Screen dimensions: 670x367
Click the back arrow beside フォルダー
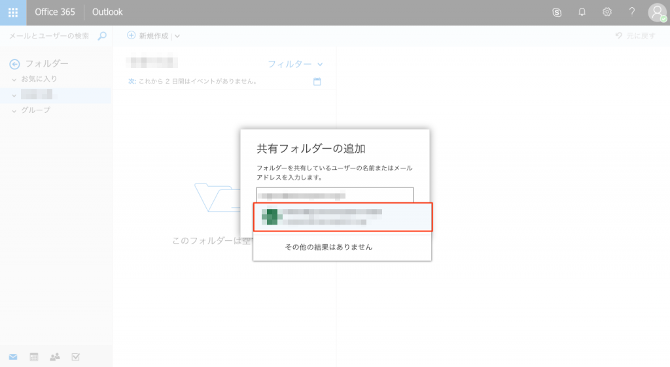[x=14, y=64]
